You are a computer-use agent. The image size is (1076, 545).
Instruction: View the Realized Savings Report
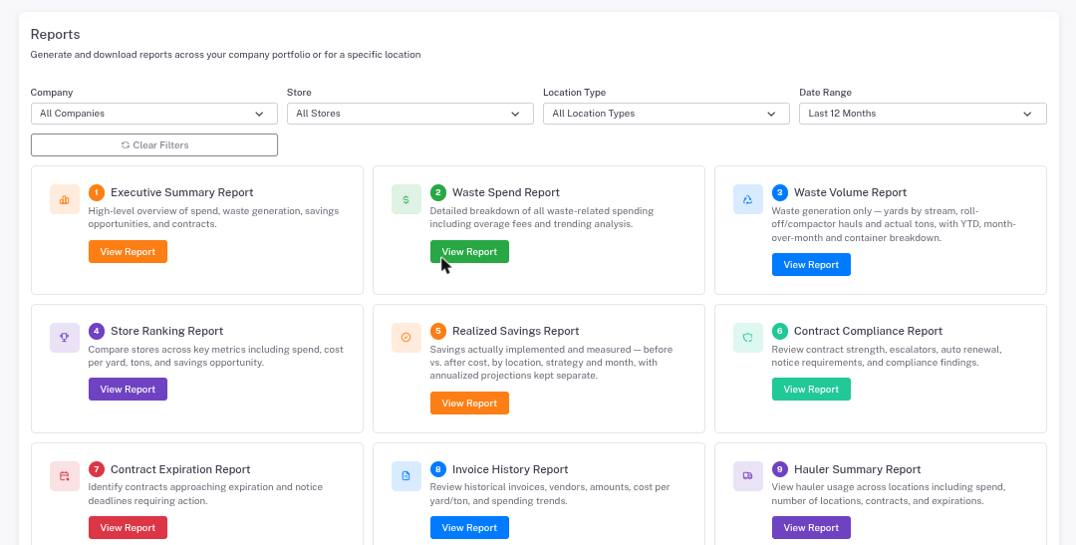[x=469, y=403]
